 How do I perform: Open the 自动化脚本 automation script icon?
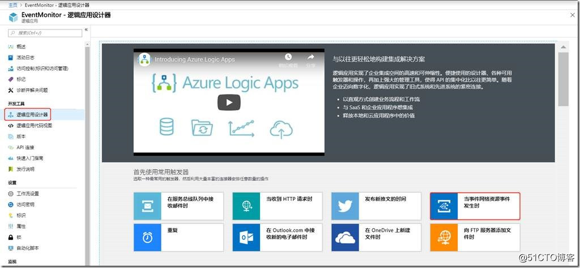point(11,248)
